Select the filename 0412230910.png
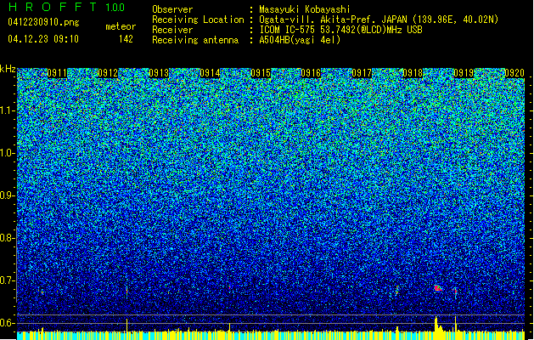 click(x=43, y=22)
